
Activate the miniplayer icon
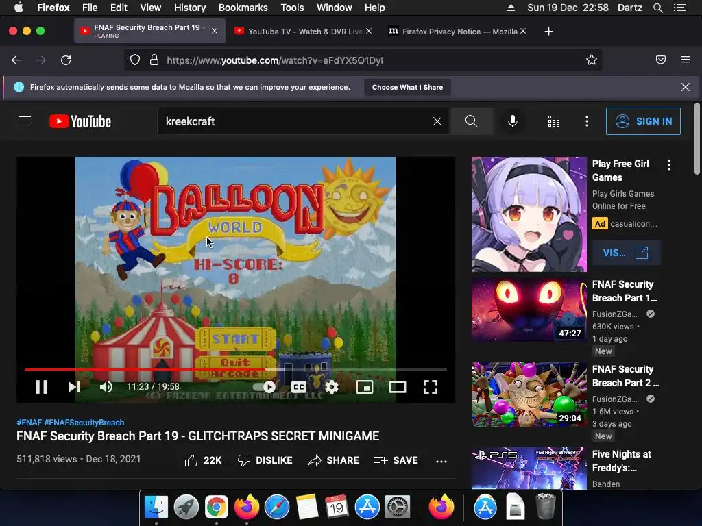[365, 387]
